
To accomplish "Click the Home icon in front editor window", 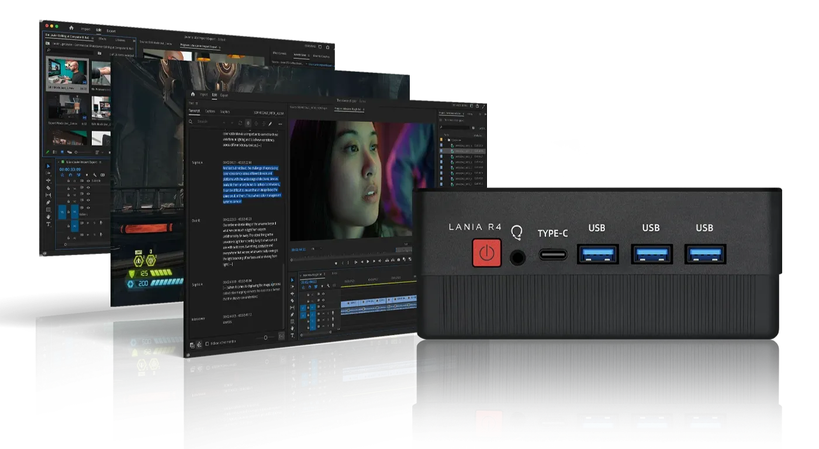I will coord(193,94).
